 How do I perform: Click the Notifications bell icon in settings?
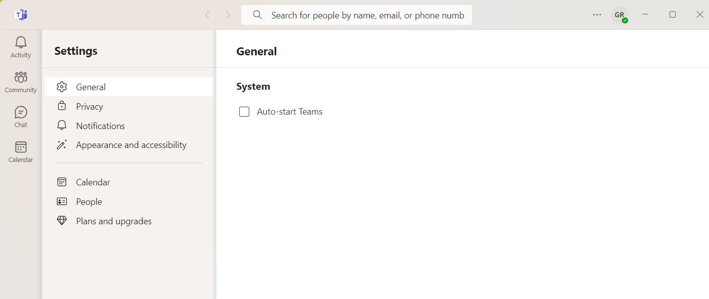click(62, 125)
